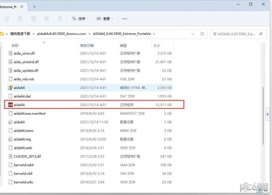Click the aida64.web file icon
Viewport: 272px width, 195px height.
coord(10,147)
